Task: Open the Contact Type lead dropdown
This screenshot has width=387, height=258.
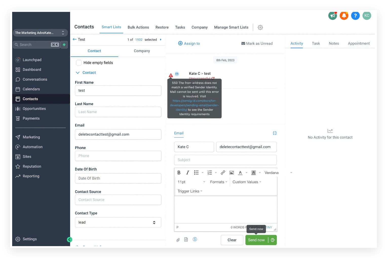Action: click(x=118, y=222)
